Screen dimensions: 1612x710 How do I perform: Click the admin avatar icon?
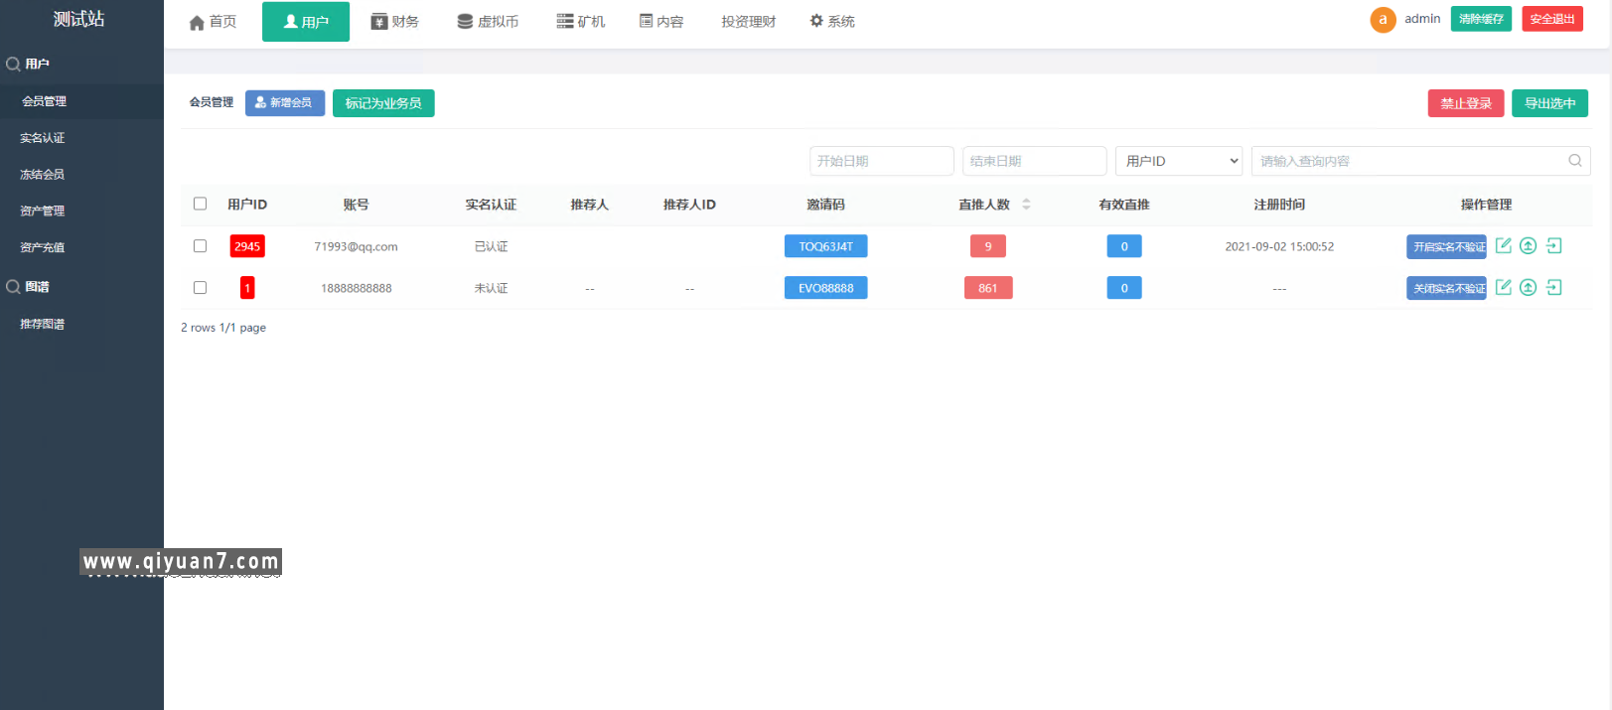[1383, 20]
